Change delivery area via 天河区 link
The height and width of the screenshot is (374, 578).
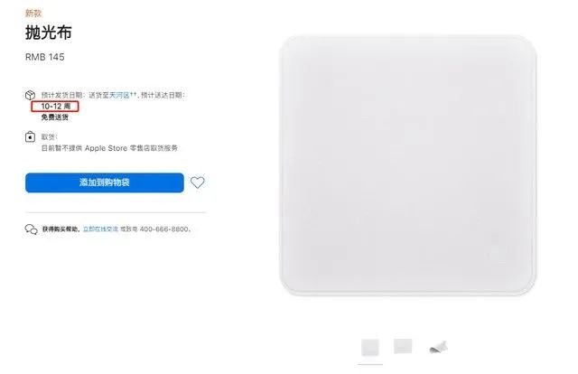119,95
